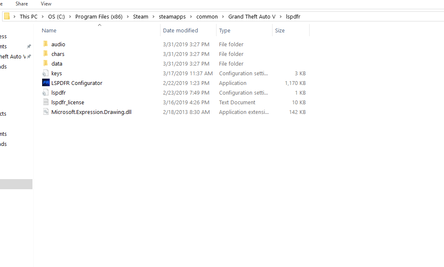Go to steamapps breadcrumb folder
Image resolution: width=444 pixels, height=267 pixels.
(172, 17)
